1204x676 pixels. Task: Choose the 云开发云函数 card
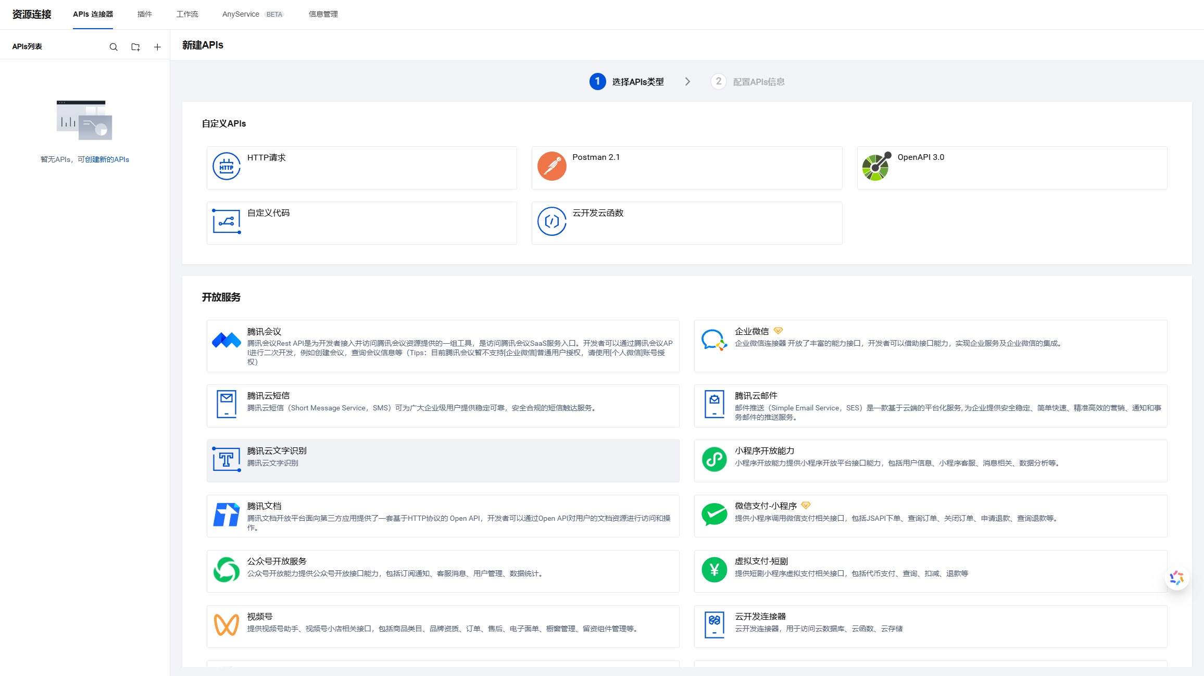click(687, 223)
